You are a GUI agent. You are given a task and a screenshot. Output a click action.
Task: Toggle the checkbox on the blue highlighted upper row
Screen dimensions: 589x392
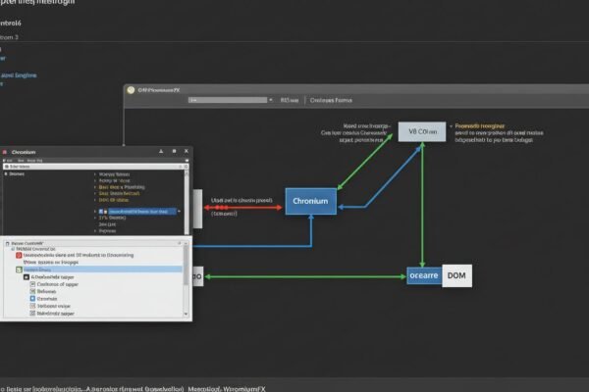coord(101,212)
